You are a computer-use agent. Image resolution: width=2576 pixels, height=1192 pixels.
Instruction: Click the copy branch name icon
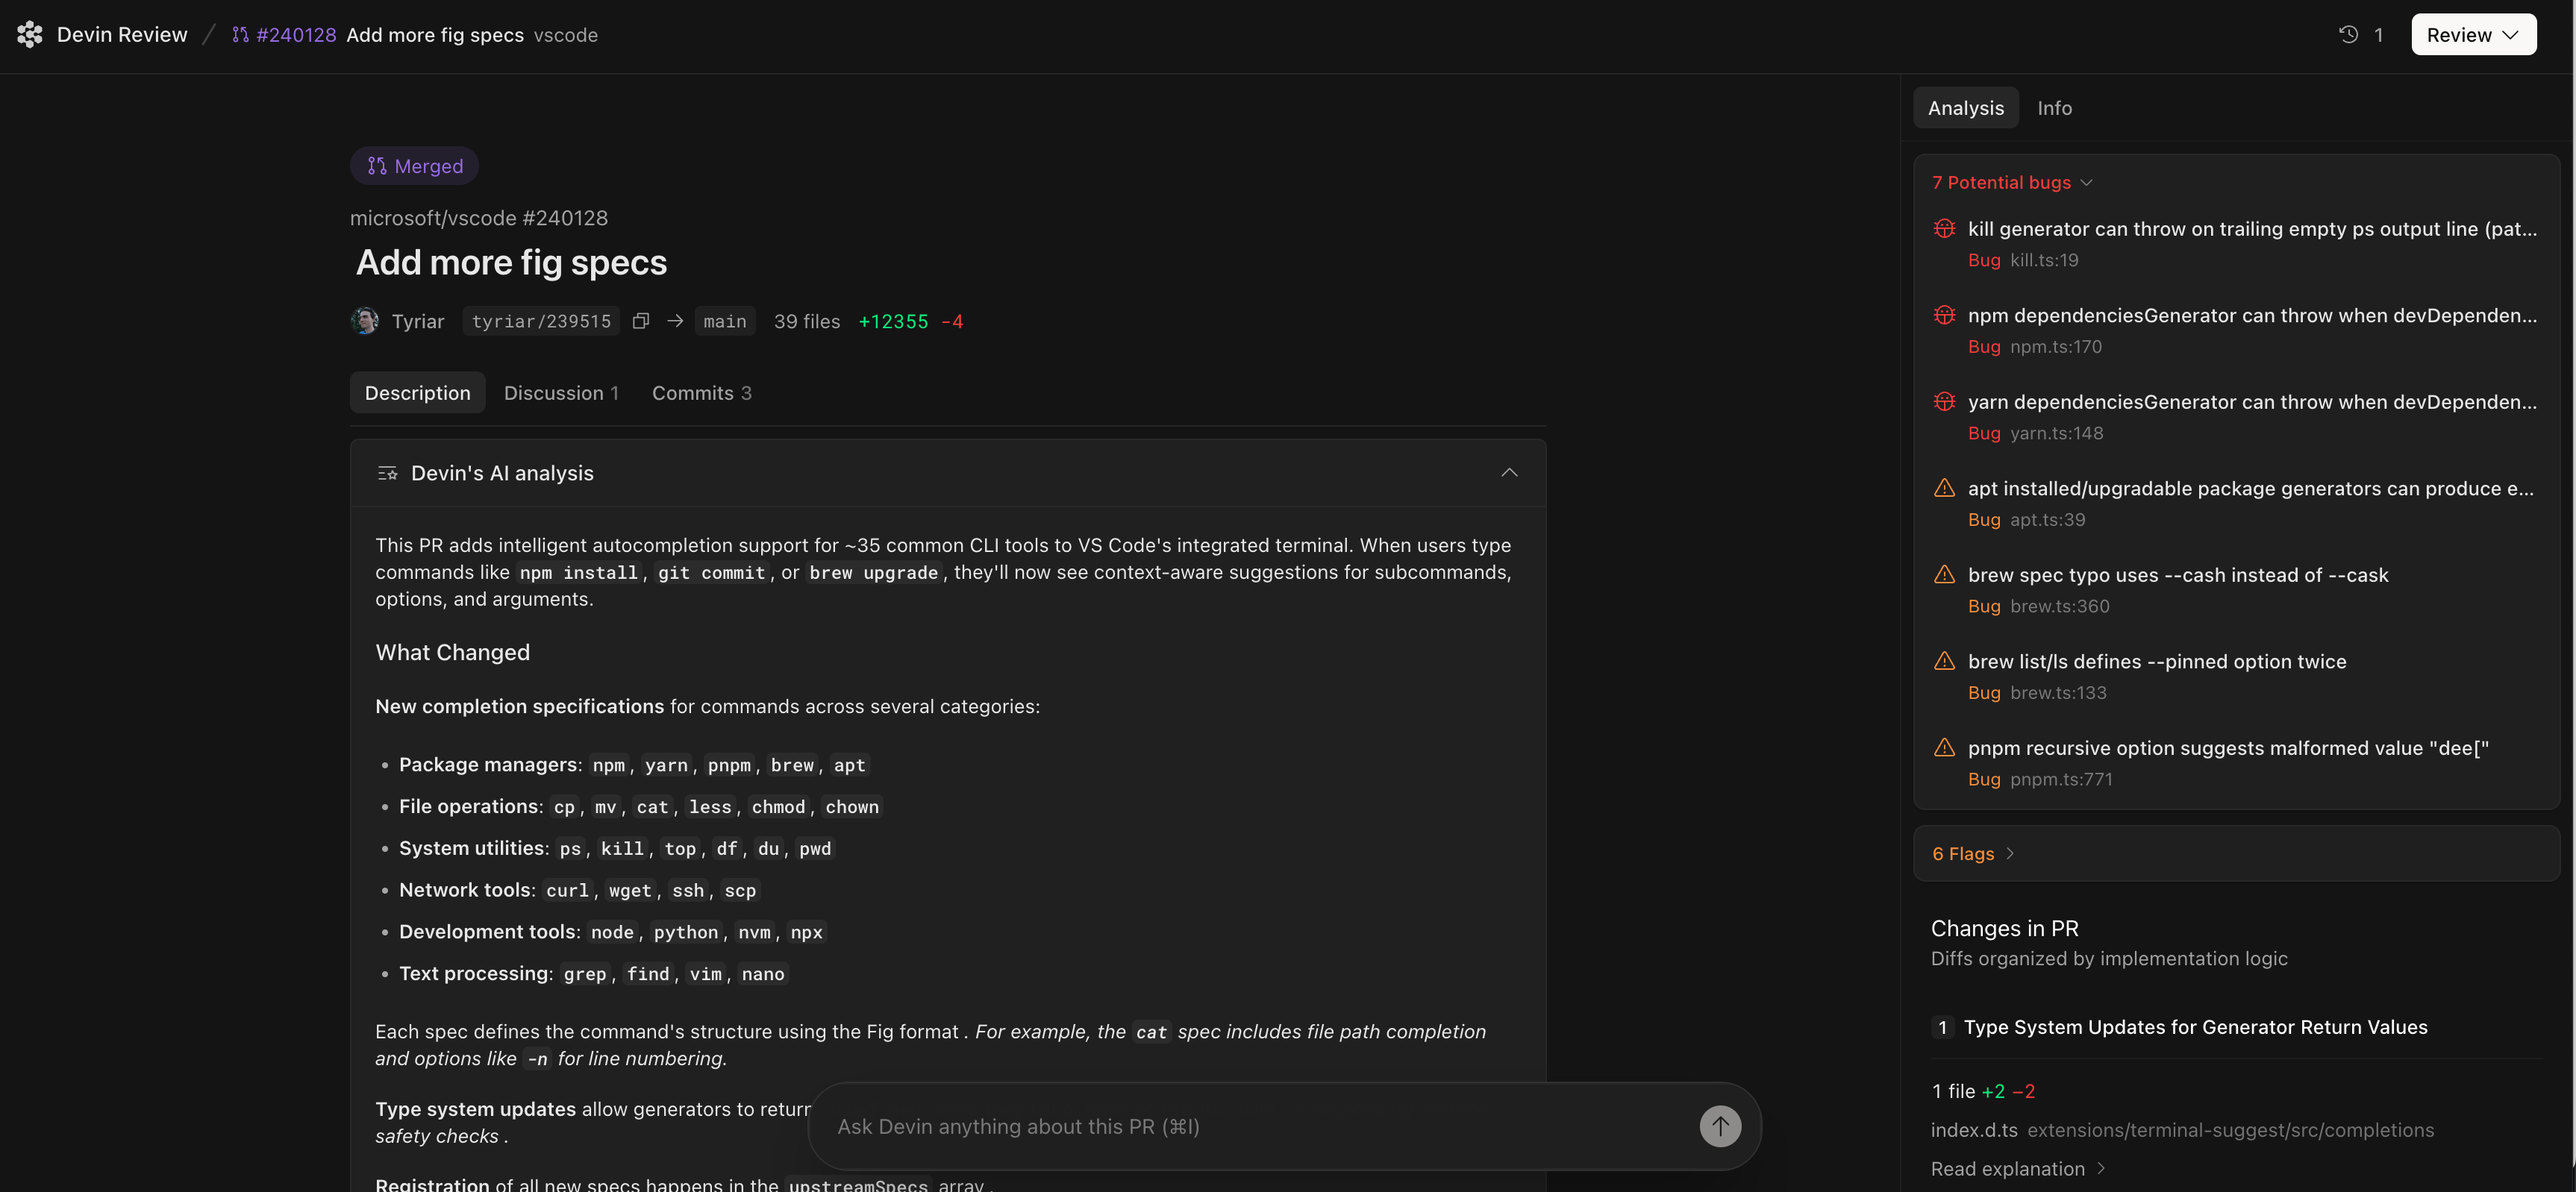coord(641,321)
